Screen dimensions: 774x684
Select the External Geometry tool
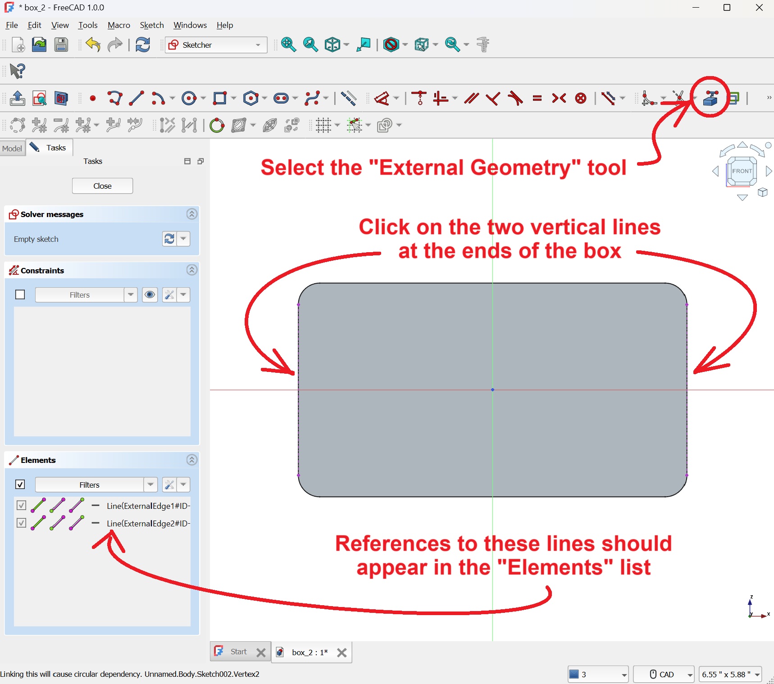click(x=710, y=98)
